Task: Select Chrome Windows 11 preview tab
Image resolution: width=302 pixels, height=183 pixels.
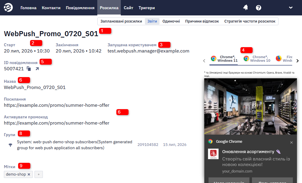Action: point(224,59)
